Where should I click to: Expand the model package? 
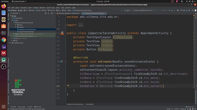(16, 27)
